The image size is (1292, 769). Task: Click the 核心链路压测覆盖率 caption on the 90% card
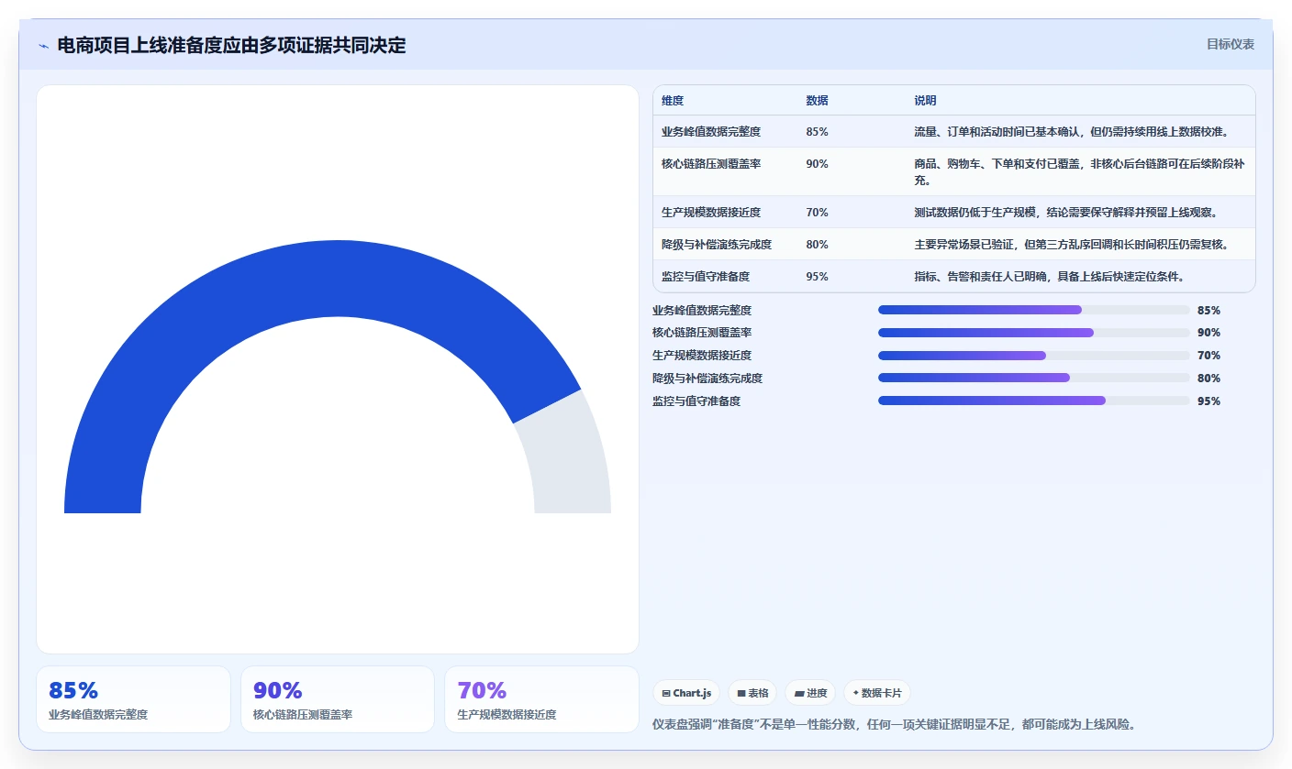[303, 714]
